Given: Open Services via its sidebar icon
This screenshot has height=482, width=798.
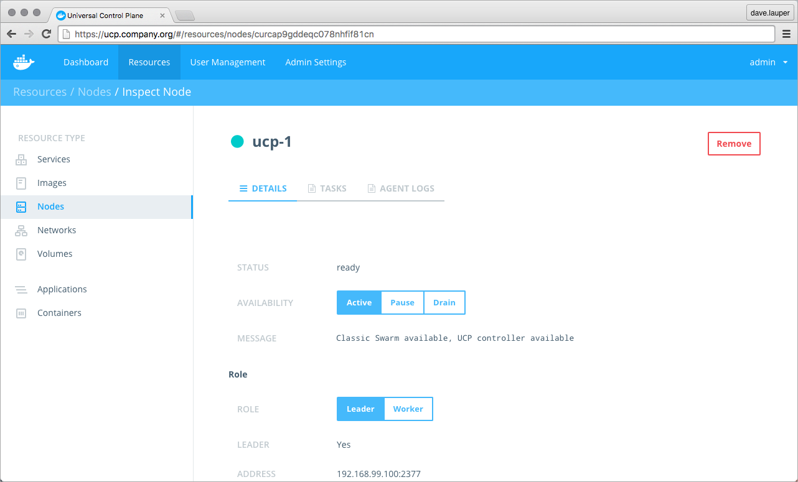Looking at the screenshot, I should tap(21, 160).
